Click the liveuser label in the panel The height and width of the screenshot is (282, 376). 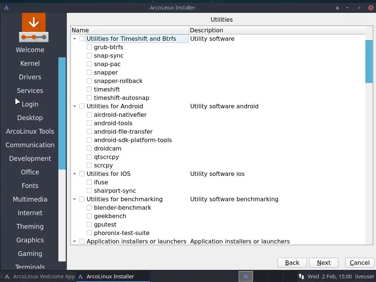click(x=365, y=276)
